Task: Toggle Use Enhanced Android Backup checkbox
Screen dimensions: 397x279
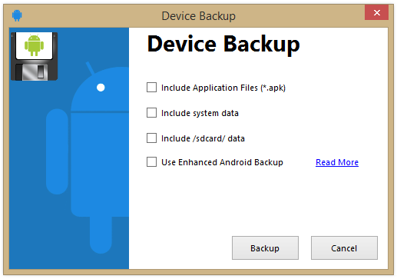Action: click(x=151, y=162)
